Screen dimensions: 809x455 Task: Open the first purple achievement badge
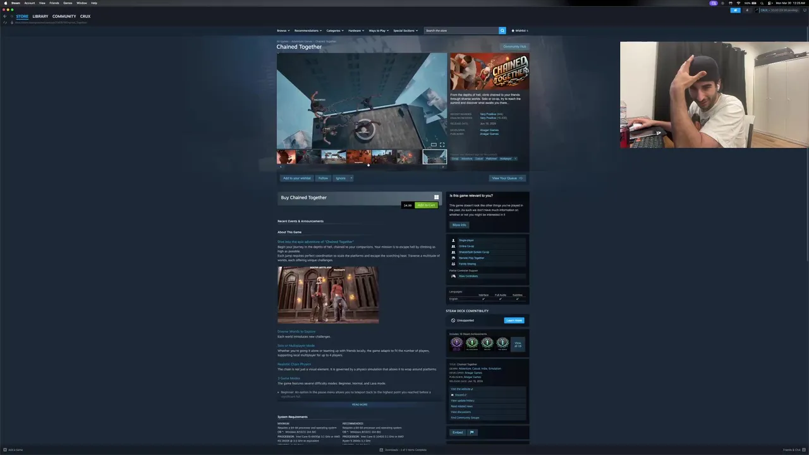(x=456, y=343)
